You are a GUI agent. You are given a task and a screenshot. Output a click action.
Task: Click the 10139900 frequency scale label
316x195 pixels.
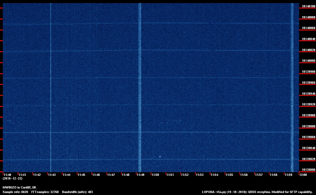[308, 115]
